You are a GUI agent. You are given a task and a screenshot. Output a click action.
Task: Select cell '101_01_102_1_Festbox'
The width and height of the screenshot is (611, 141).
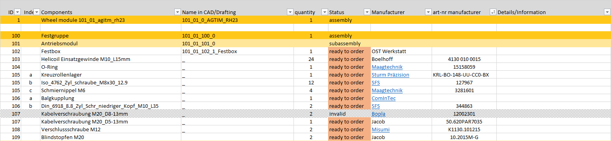tap(237, 51)
